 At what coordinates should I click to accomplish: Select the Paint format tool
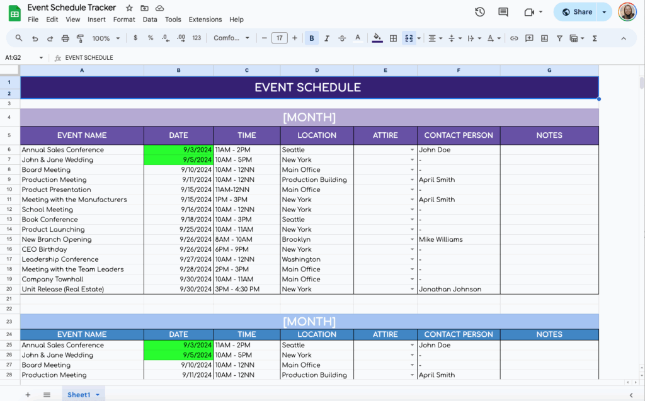tap(79, 38)
